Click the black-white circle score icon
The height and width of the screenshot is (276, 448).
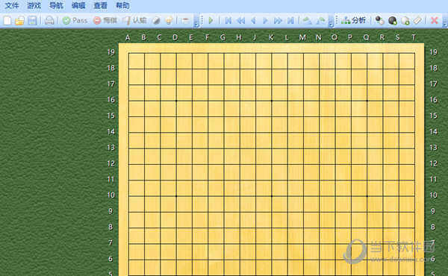click(156, 21)
